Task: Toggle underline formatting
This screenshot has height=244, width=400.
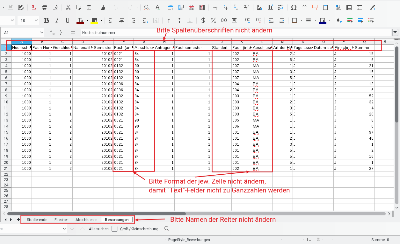Action: 67,20
